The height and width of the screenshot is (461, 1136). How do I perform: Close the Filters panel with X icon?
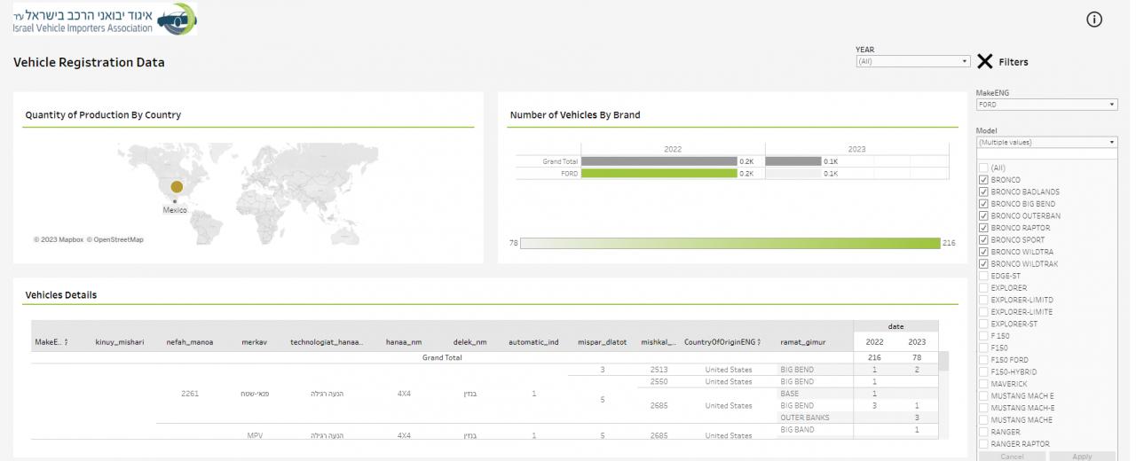(x=984, y=61)
